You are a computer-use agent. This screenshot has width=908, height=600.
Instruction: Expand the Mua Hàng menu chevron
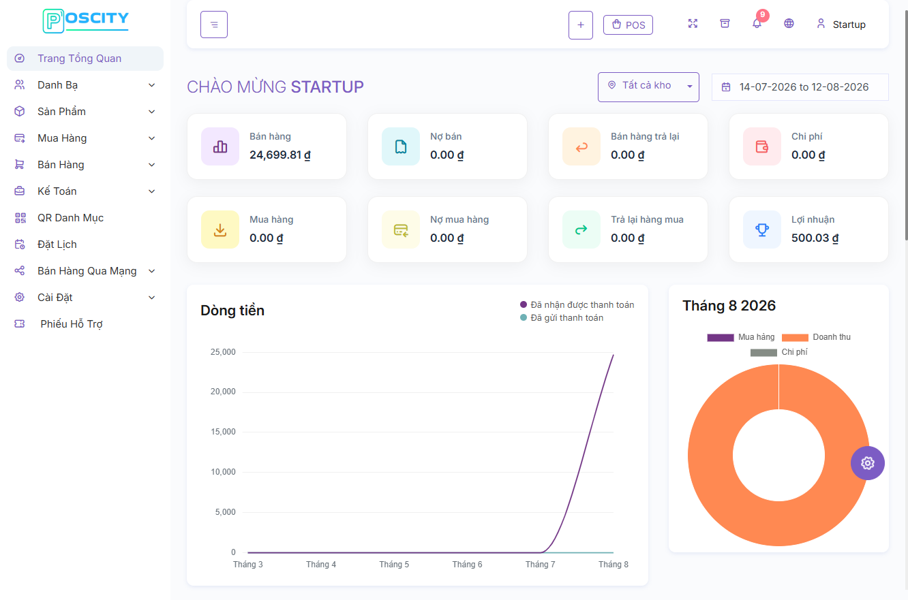point(151,138)
